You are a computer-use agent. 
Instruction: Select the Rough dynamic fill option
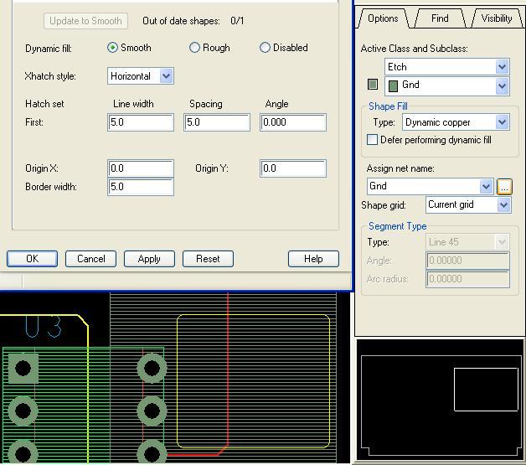pyautogui.click(x=195, y=48)
